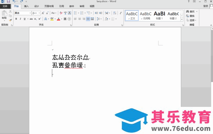Open the Find (查找) binoculars tool
213x134 pixels.
point(190,12)
